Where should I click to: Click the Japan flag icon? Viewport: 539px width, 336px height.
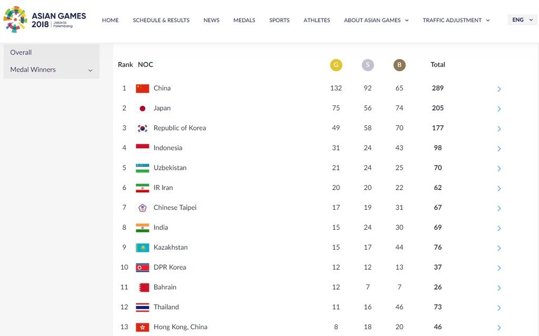tap(143, 108)
